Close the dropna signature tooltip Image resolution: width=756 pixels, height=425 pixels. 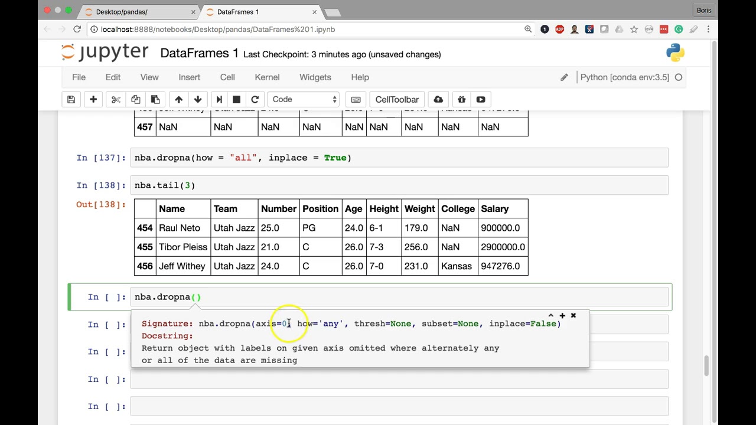[x=573, y=316]
